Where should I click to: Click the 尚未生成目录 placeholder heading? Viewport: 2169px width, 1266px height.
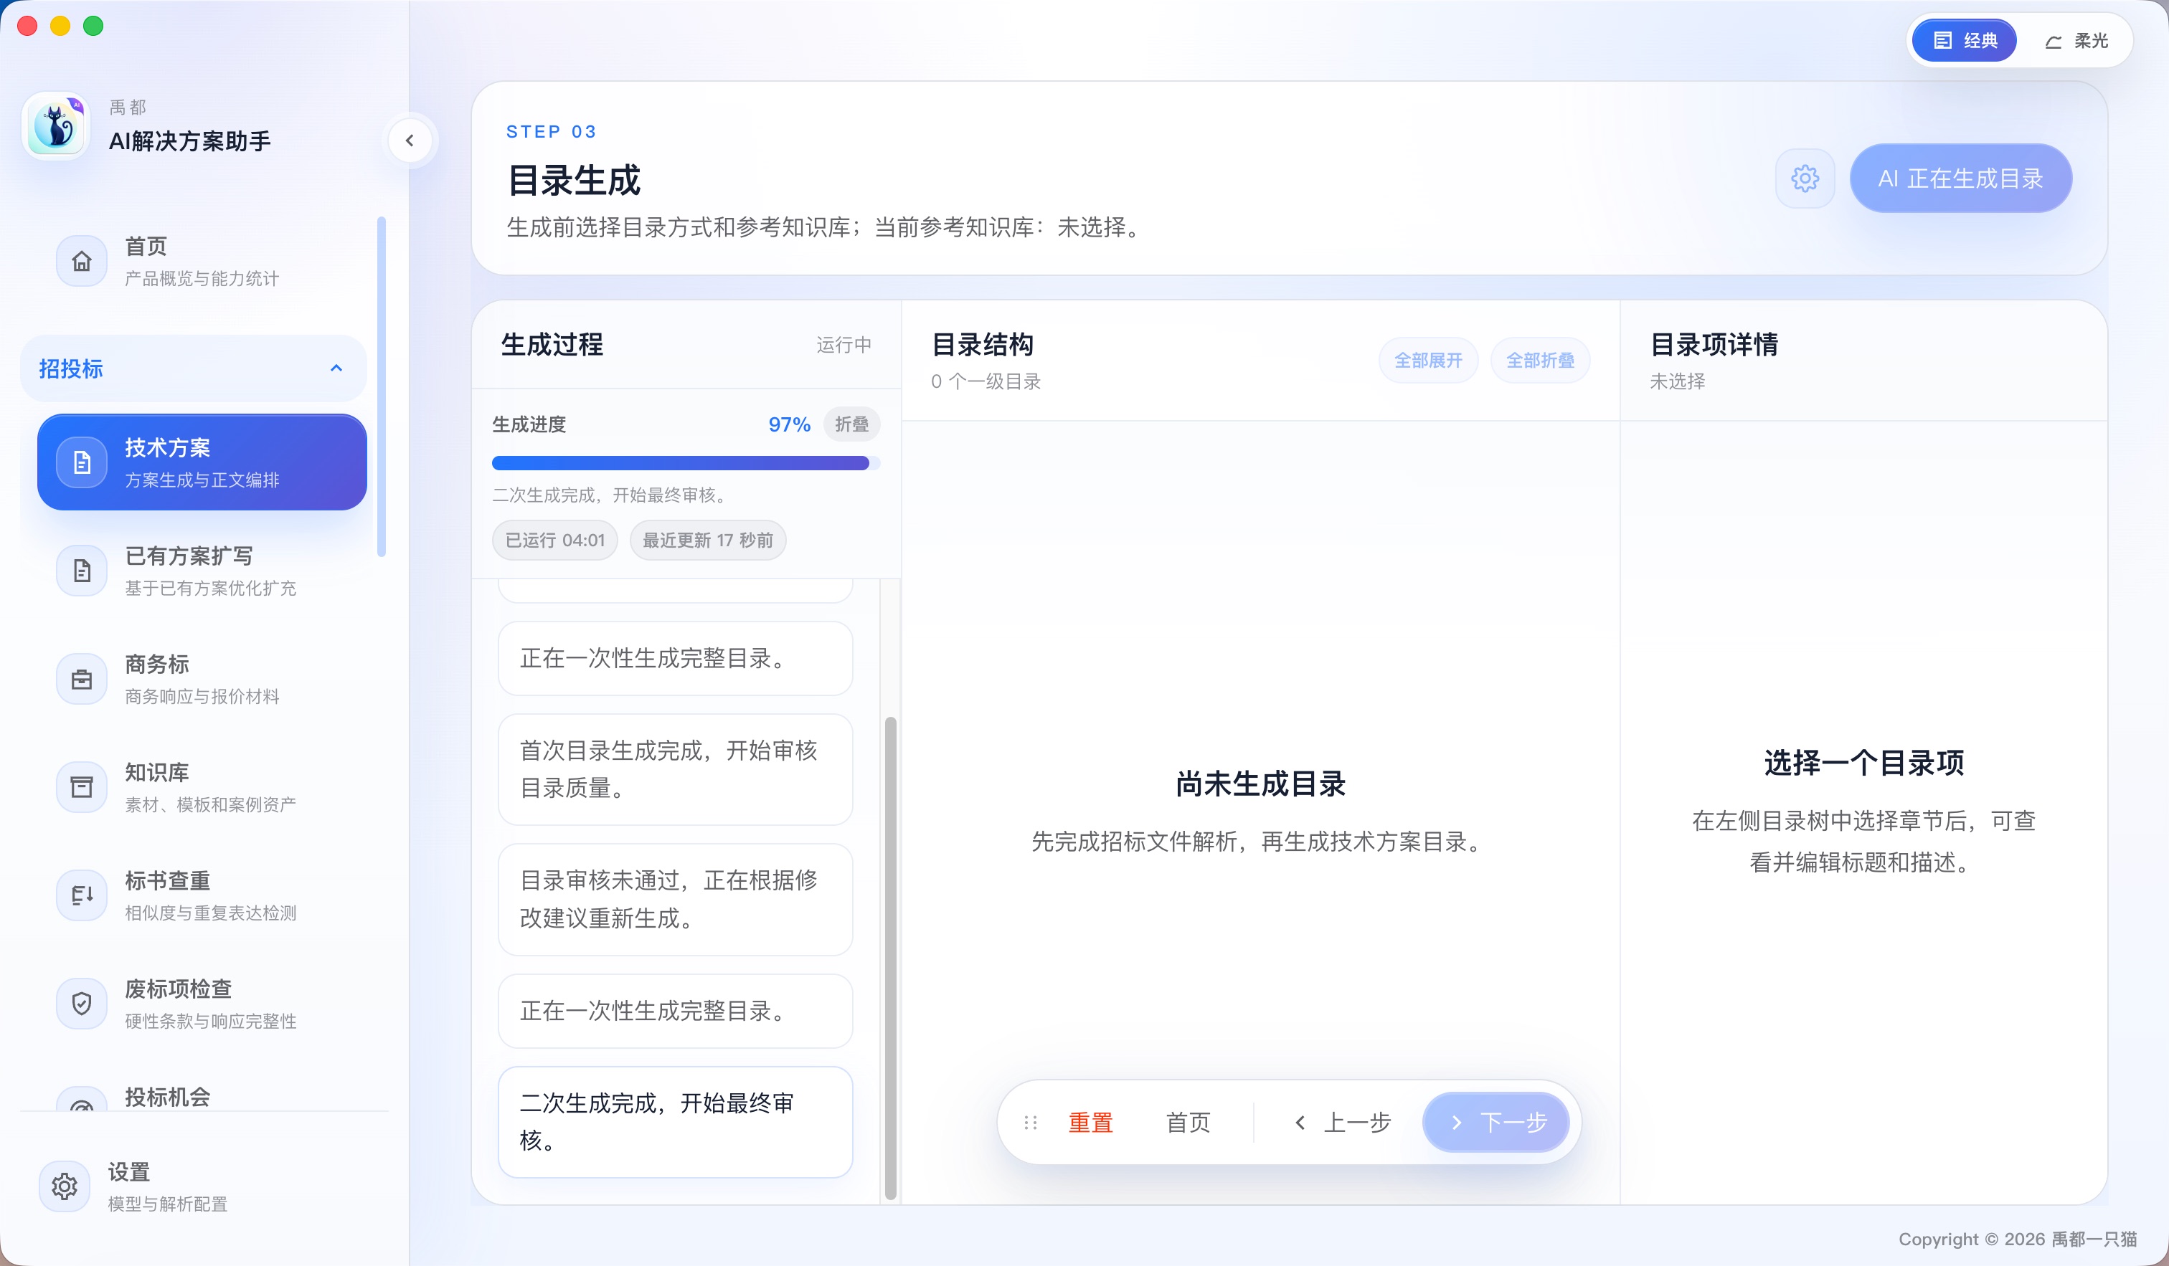click(1260, 784)
